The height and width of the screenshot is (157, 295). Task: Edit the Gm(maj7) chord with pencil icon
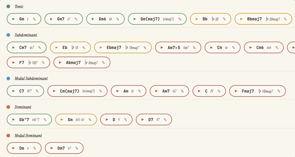180,19
